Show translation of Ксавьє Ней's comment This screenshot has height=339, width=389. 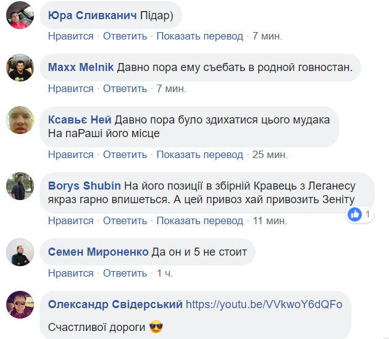pyautogui.click(x=199, y=154)
